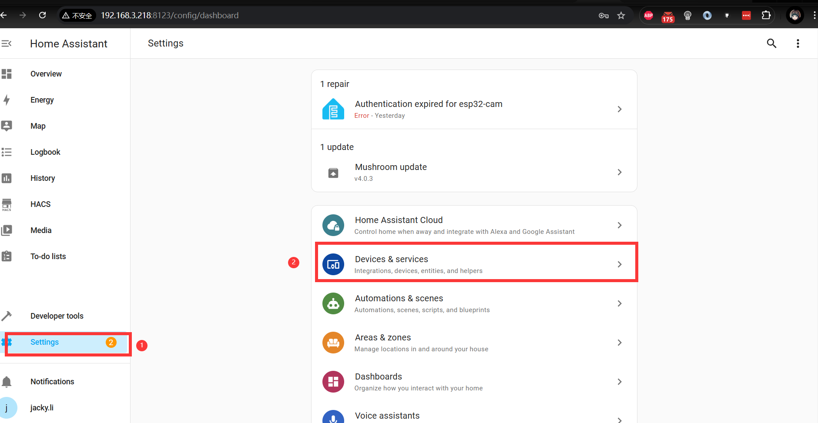The height and width of the screenshot is (423, 818).
Task: Click the Logbook list icon
Action: tap(7, 152)
